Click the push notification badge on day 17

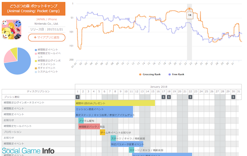(x=163, y=97)
